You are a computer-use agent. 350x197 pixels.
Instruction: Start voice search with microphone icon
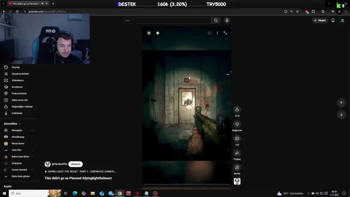(x=227, y=20)
